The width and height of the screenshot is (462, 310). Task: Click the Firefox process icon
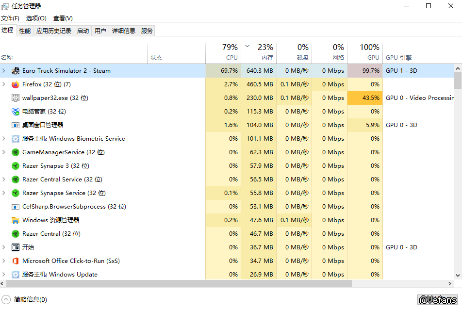15,84
